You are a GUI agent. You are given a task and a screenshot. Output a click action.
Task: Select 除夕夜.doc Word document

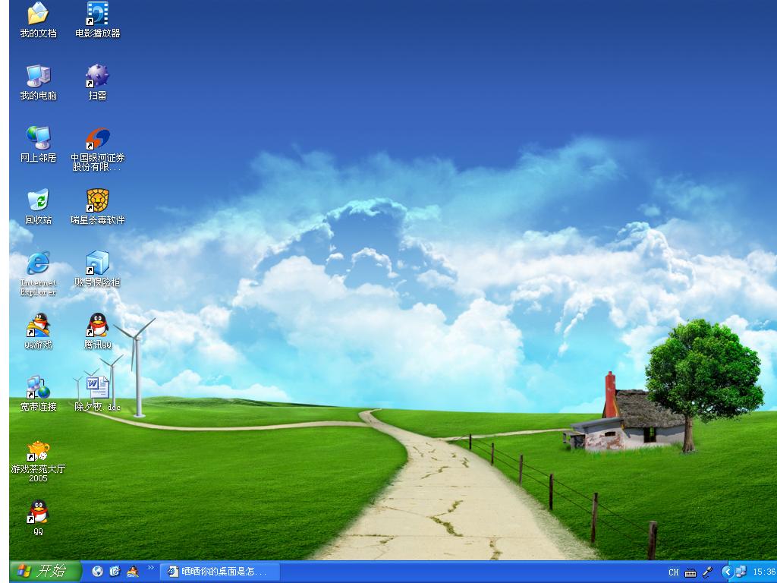click(x=98, y=394)
